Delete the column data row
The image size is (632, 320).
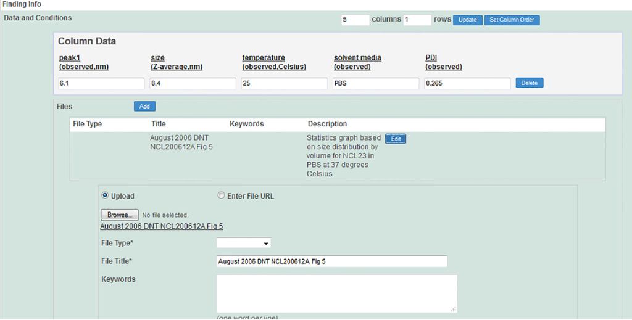(x=529, y=83)
